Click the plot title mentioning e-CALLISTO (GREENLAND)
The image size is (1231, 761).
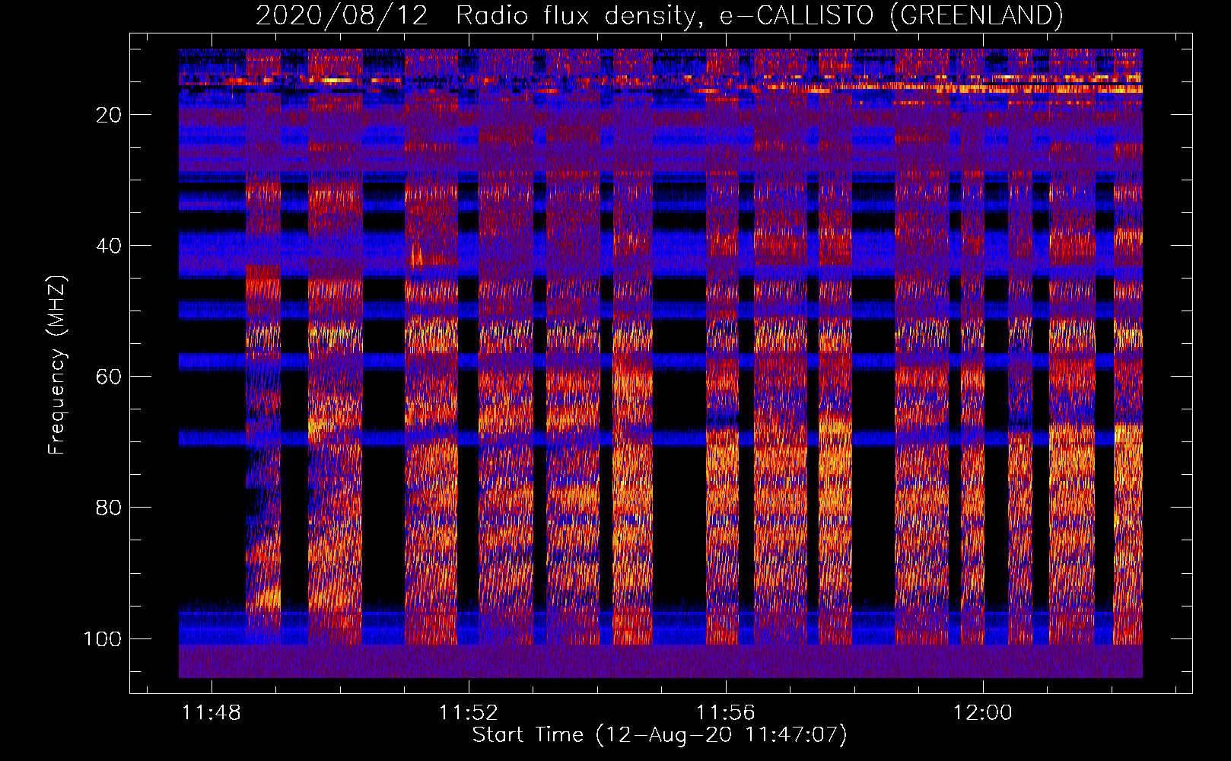click(659, 15)
